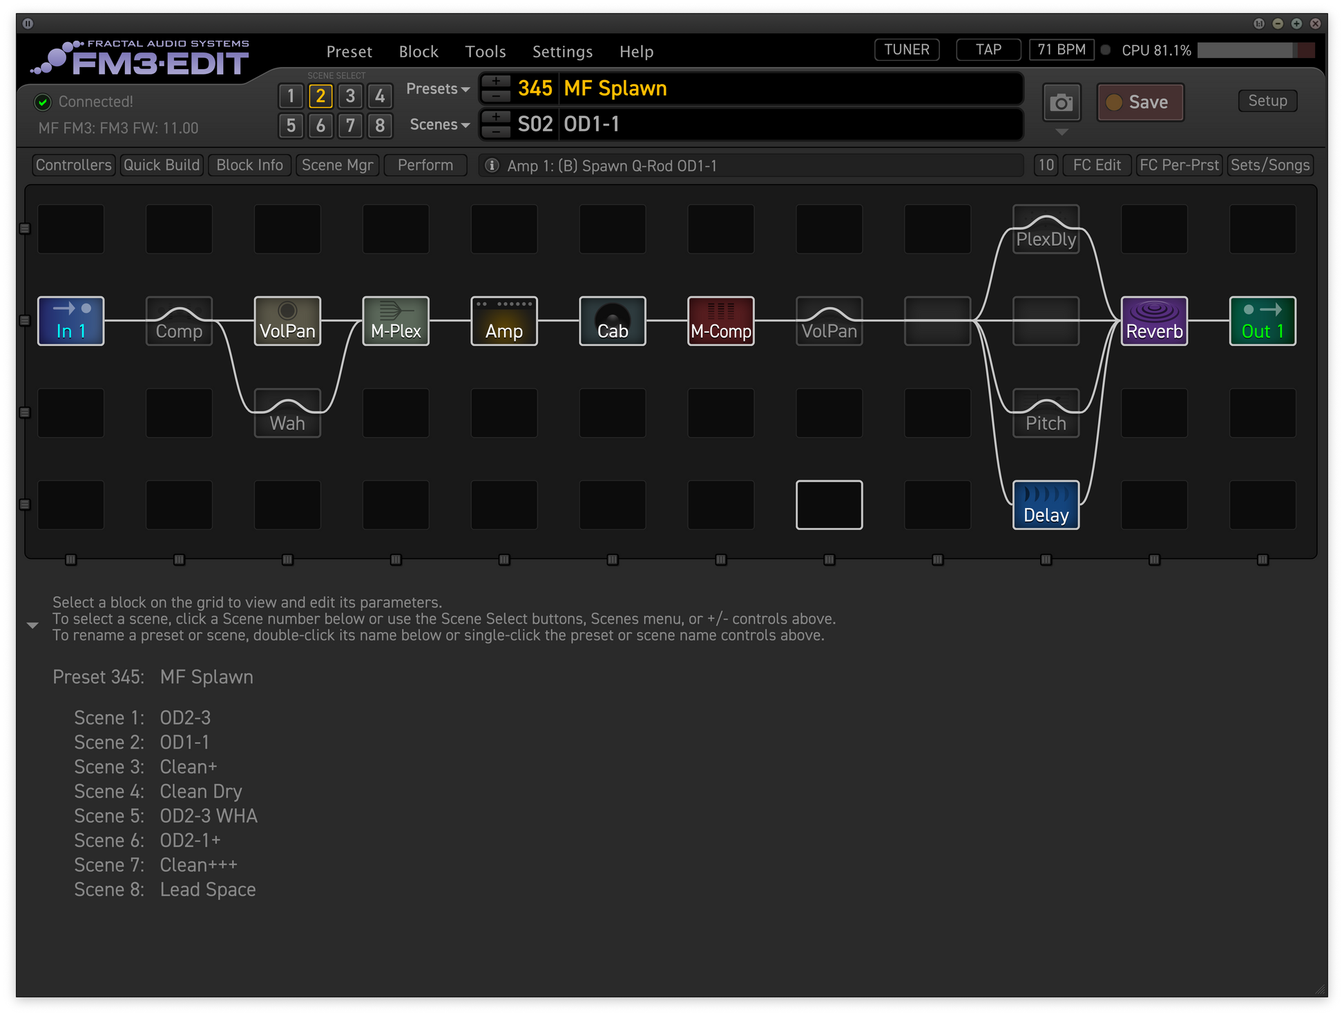Select the Amp block on the grid
The height and width of the screenshot is (1016, 1344).
503,321
